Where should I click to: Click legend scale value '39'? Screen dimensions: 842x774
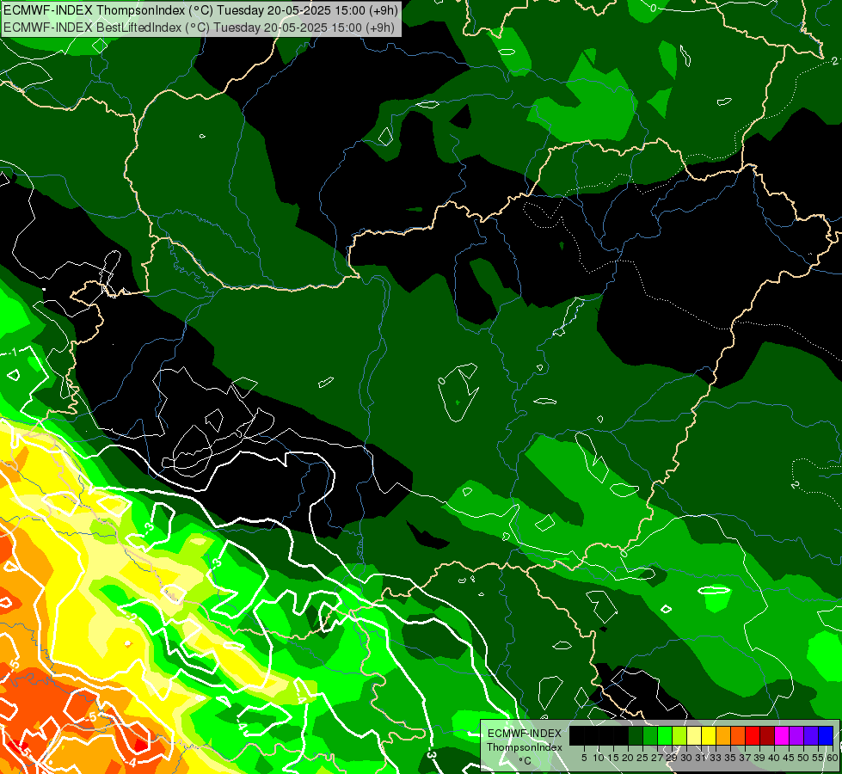(x=759, y=758)
